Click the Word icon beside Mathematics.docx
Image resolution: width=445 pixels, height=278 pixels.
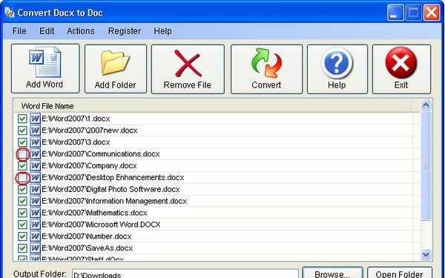pos(35,213)
